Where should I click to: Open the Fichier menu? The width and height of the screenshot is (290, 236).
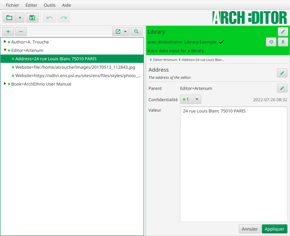click(x=12, y=5)
